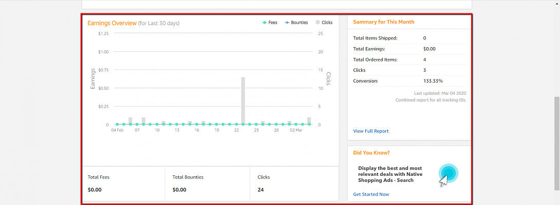Click the Native Shopping Ads cursor icon

pos(448,174)
